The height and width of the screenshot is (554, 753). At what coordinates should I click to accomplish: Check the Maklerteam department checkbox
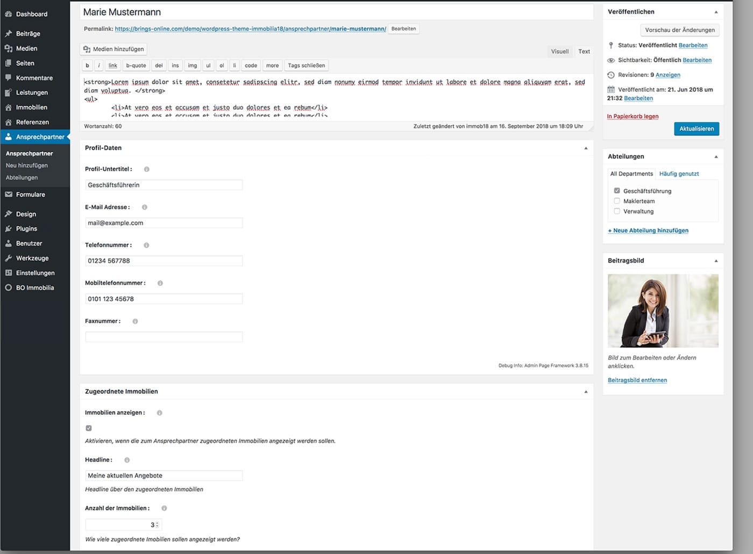point(617,201)
